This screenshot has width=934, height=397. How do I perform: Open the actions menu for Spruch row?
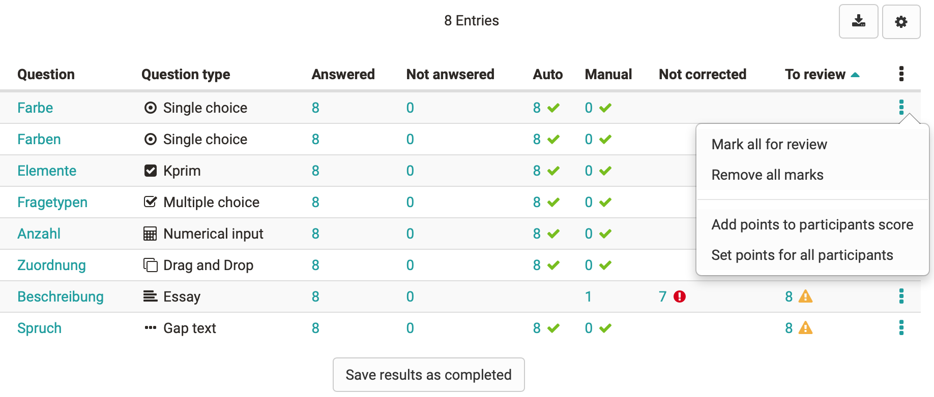coord(901,328)
